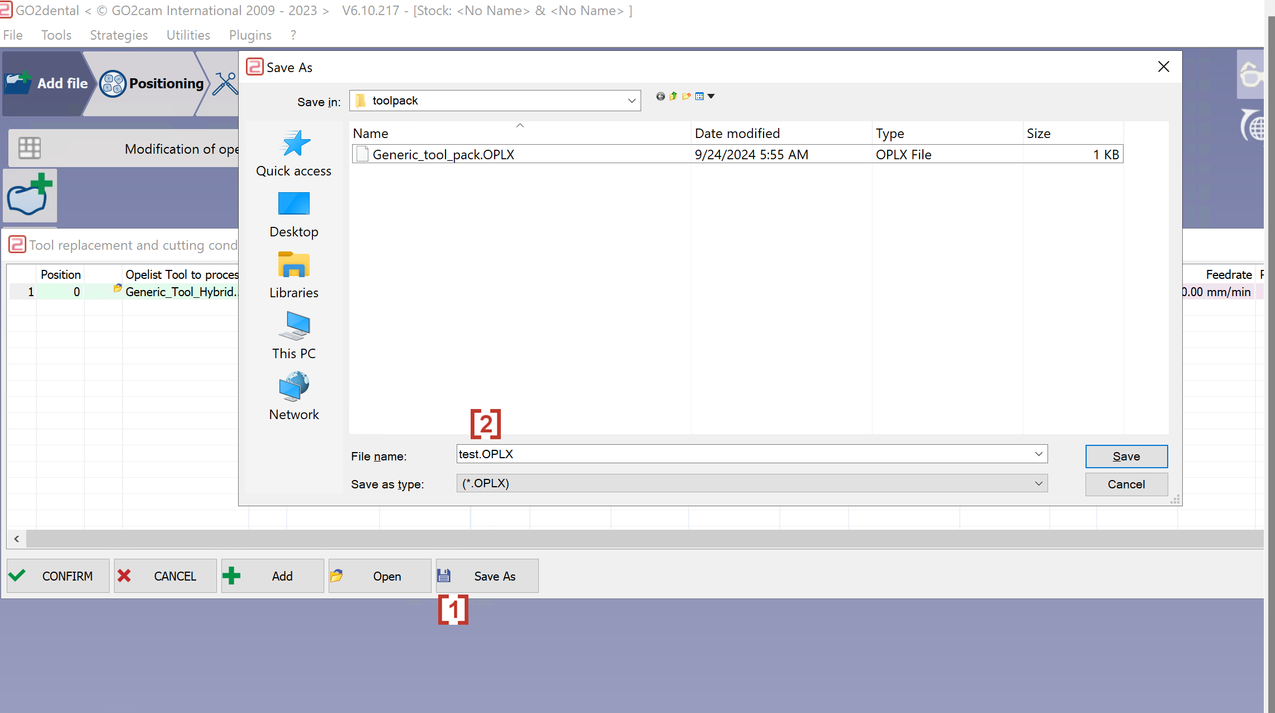Image resolution: width=1275 pixels, height=713 pixels.
Task: Click the up one level folder icon
Action: coord(673,96)
